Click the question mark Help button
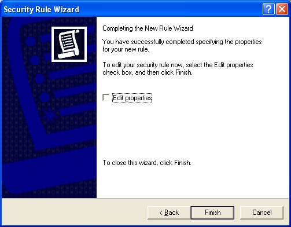 click(268, 9)
